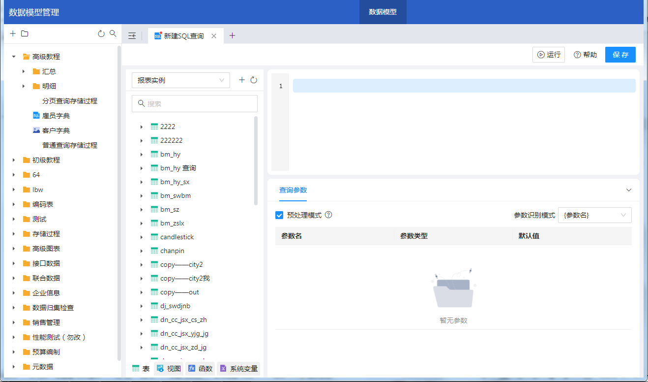Viewport: 648px width, 382px height.
Task: Open the 参数识别模式 dropdown
Action: pos(594,215)
